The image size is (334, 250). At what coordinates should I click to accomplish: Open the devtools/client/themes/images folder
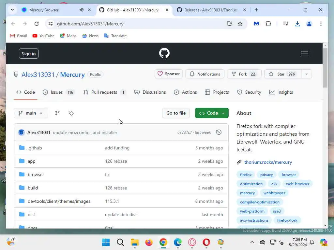click(59, 201)
